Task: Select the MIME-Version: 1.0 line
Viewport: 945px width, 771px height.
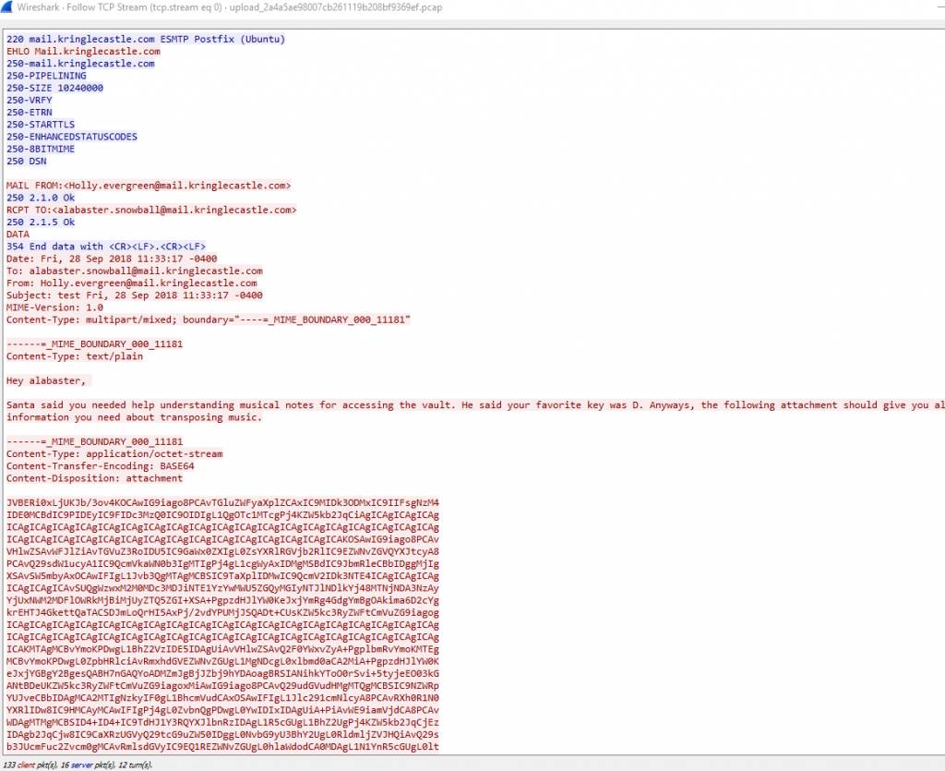Action: click(x=55, y=307)
